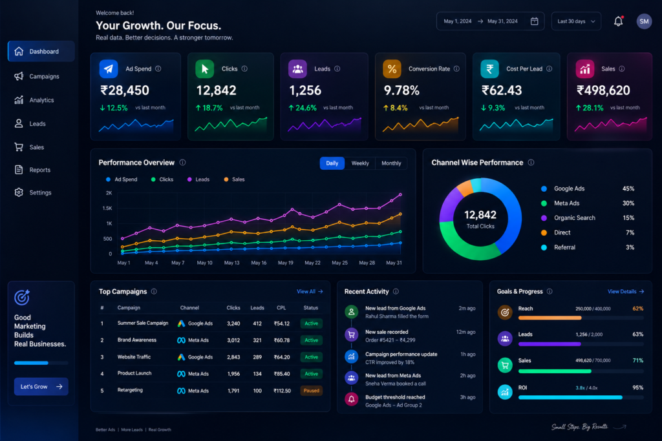This screenshot has width=662, height=441.
Task: Click the Conversion Rate percent icon
Action: tap(392, 68)
